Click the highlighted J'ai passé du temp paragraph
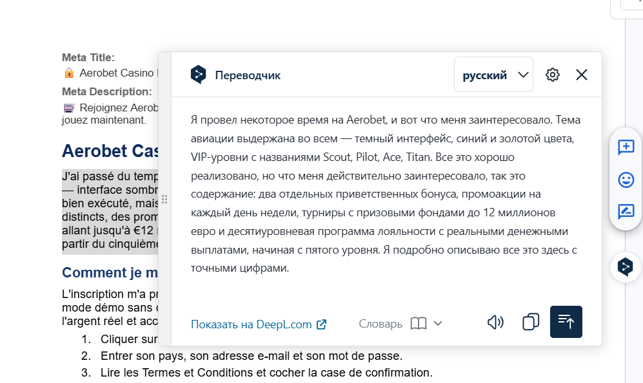 110,210
